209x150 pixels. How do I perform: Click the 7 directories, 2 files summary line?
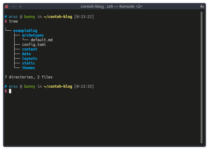tap(29, 77)
